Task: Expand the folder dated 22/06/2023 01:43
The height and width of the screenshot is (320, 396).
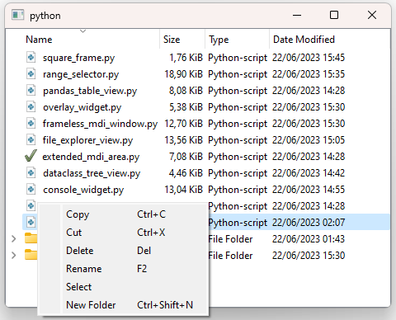Action: coord(14,239)
